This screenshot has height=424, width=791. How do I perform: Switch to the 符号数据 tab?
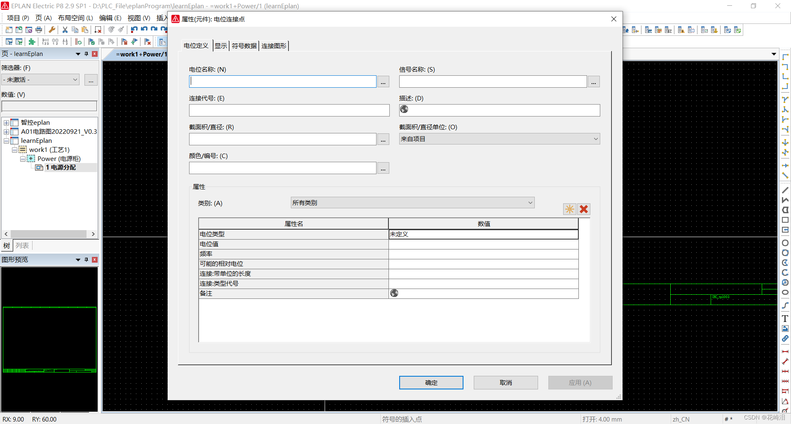[244, 46]
